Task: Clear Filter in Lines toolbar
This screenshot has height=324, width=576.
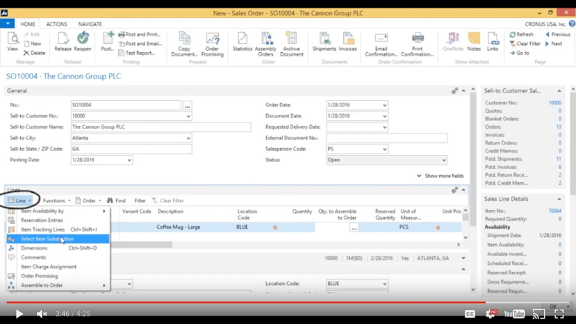Action: coord(168,201)
